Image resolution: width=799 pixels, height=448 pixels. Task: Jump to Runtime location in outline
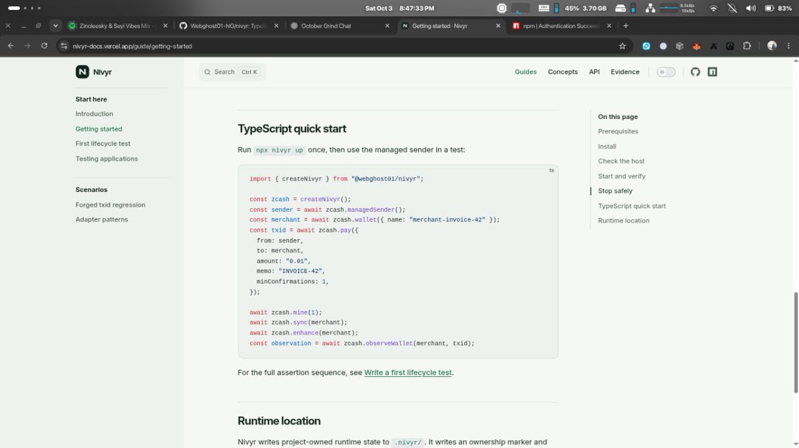[624, 221]
